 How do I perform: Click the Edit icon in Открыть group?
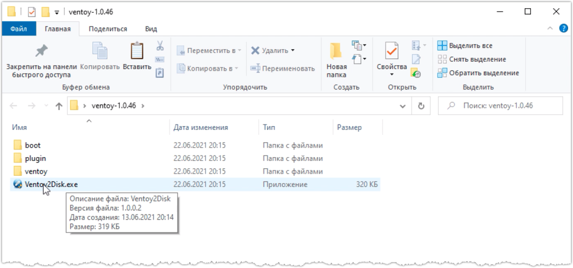[416, 60]
